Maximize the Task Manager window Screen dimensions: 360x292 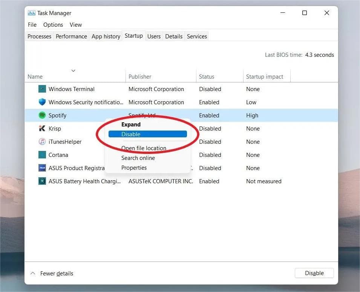click(305, 13)
